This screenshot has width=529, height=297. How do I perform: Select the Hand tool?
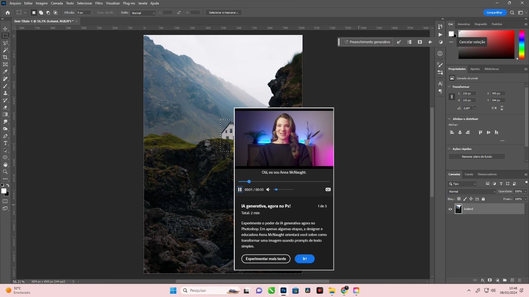5,165
